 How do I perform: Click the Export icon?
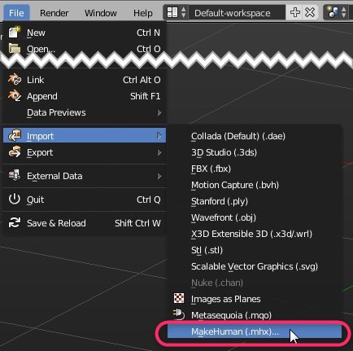pos(15,151)
